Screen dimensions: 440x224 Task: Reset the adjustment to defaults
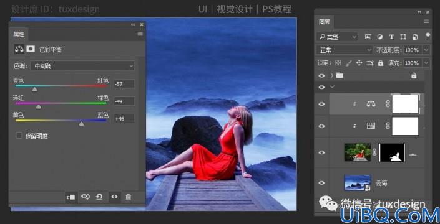pos(99,197)
